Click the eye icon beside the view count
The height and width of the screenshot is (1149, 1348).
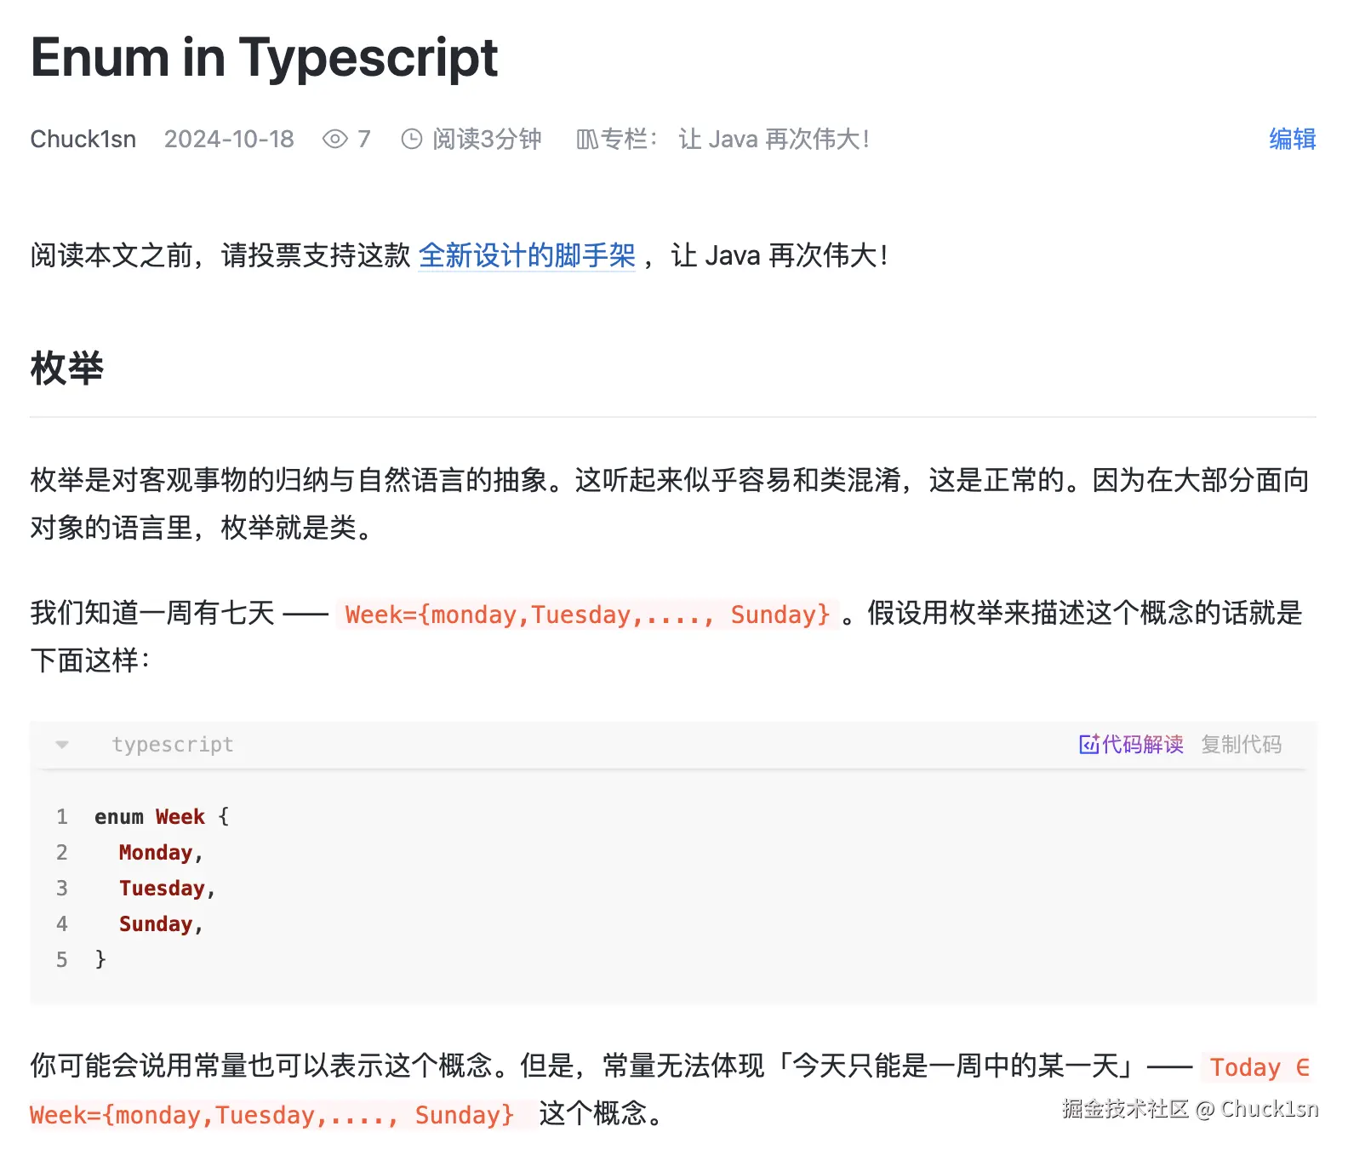pos(334,139)
